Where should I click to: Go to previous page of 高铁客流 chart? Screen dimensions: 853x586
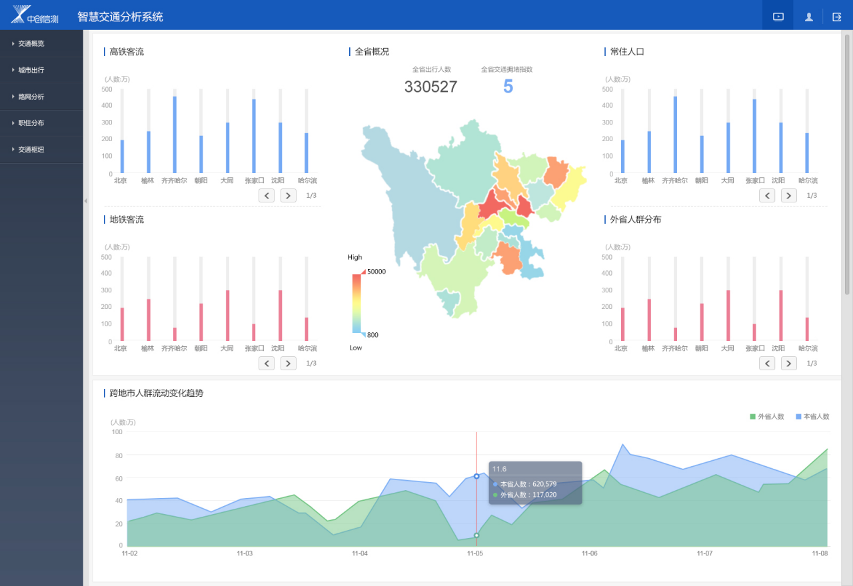pyautogui.click(x=267, y=195)
